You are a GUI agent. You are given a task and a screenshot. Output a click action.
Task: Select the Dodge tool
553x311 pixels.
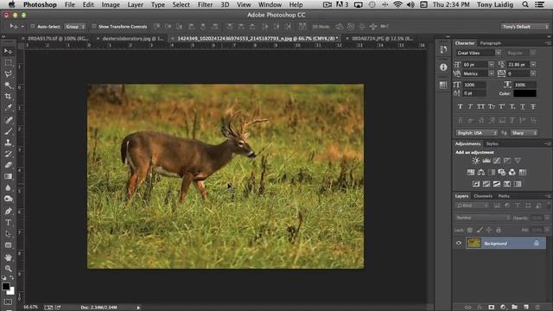(x=8, y=199)
